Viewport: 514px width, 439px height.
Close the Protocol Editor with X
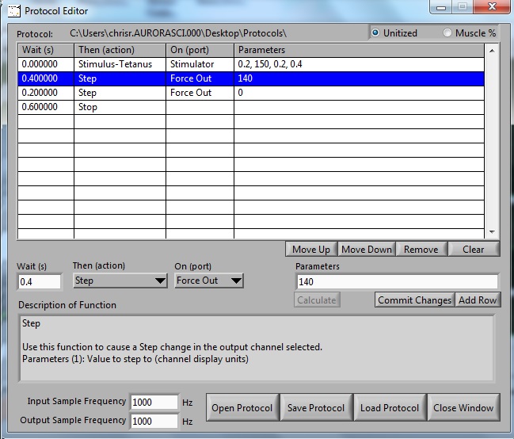(492, 7)
